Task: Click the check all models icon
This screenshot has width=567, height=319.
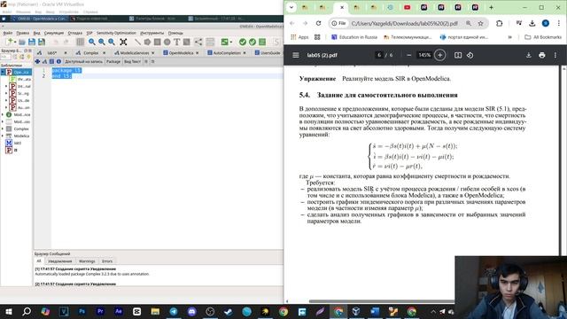Action: pyautogui.click(x=252, y=42)
